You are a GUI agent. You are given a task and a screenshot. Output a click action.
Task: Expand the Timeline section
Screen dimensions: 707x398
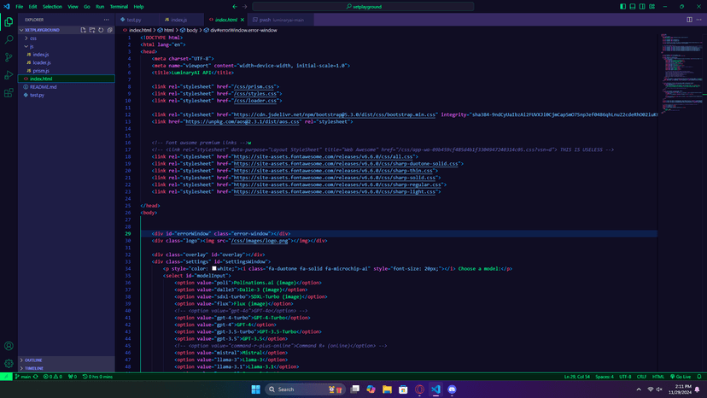(33, 368)
